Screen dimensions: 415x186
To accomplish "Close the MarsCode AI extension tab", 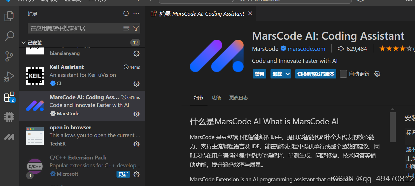I will pyautogui.click(x=250, y=13).
